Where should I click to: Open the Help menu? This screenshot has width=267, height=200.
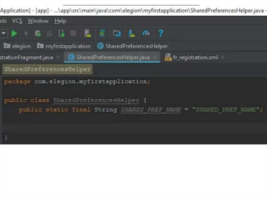(x=60, y=21)
